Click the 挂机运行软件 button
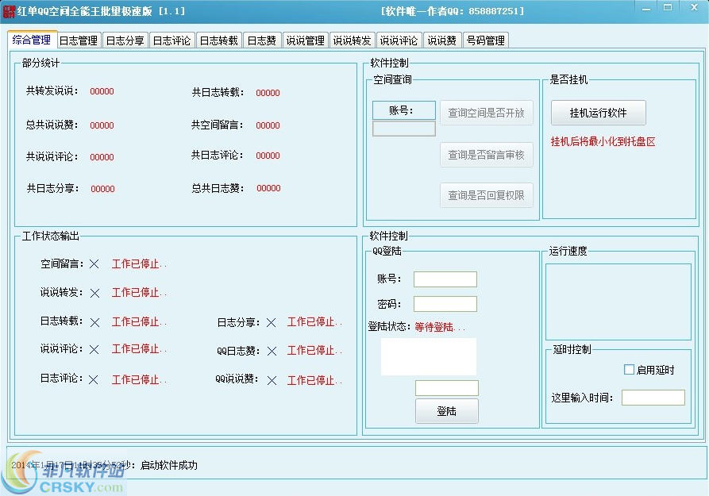Screen dimensions: 709x496 [x=598, y=113]
